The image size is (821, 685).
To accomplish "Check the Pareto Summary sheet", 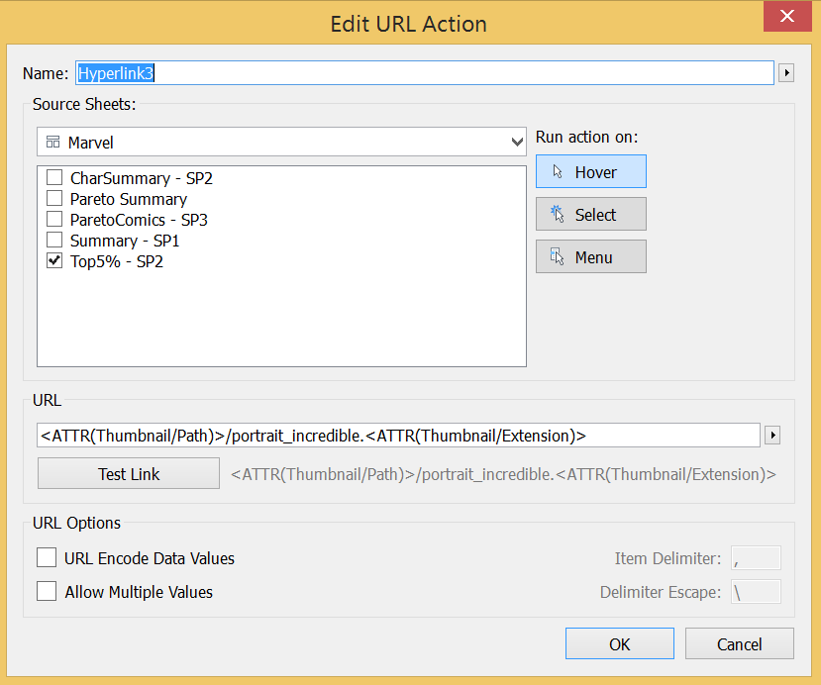I will pos(53,198).
